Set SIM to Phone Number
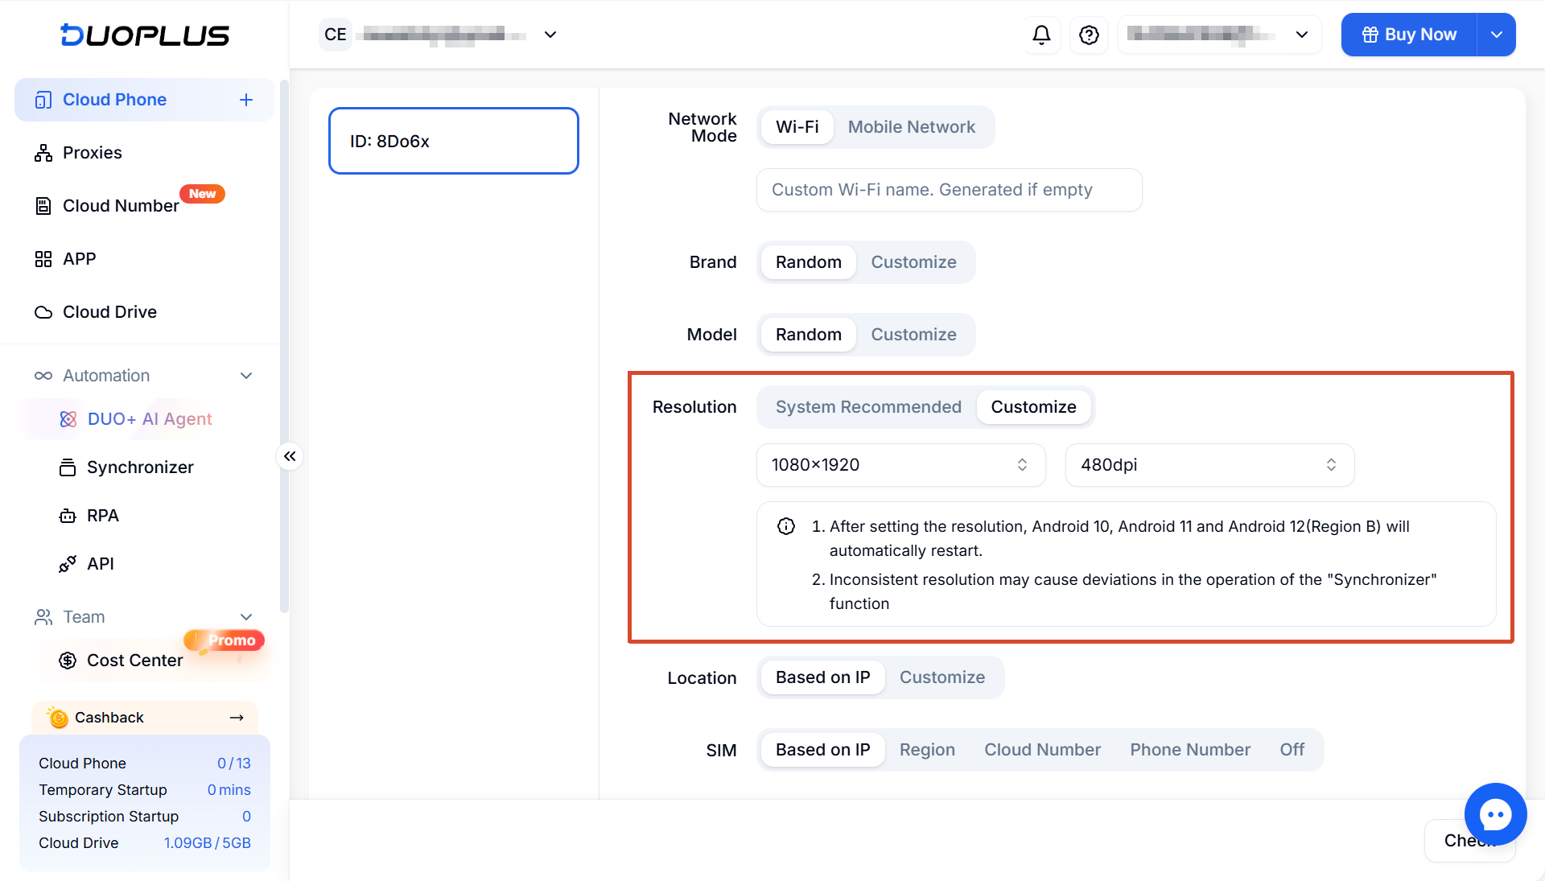Screen dimensions: 1545x881 click(1191, 750)
